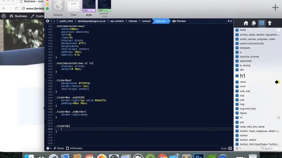282x158 pixels.
Task: Click the Share button
Action: tap(59, 148)
